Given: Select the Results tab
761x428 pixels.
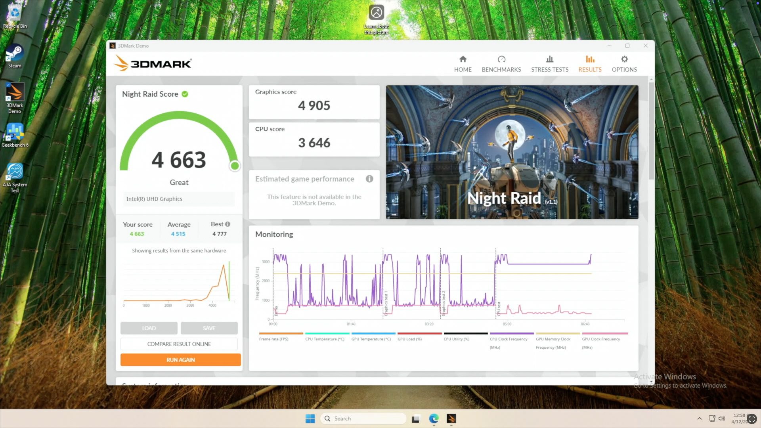Looking at the screenshot, I should tap(590, 63).
